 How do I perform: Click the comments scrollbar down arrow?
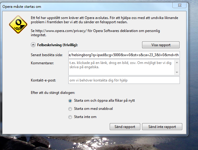click(x=177, y=72)
